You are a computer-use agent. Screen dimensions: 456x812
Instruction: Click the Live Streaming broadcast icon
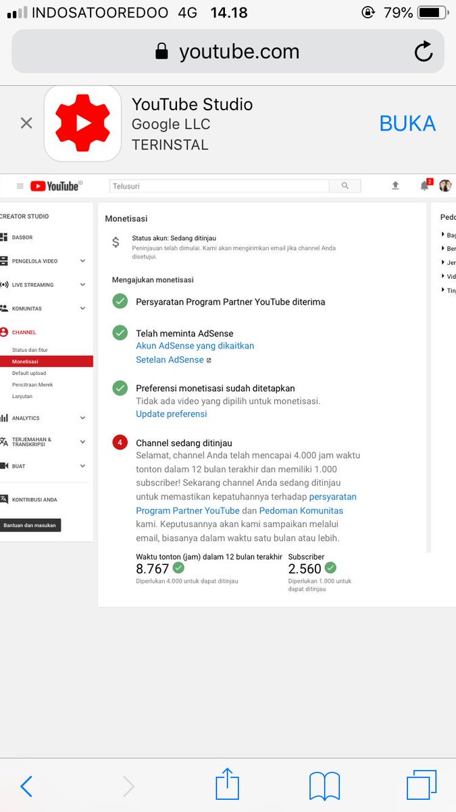[4, 285]
